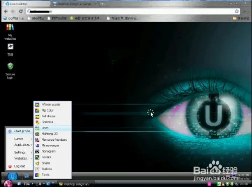Open the Baidu shortcut desktop icon
The height and width of the screenshot is (187, 252).
[x=10, y=50]
